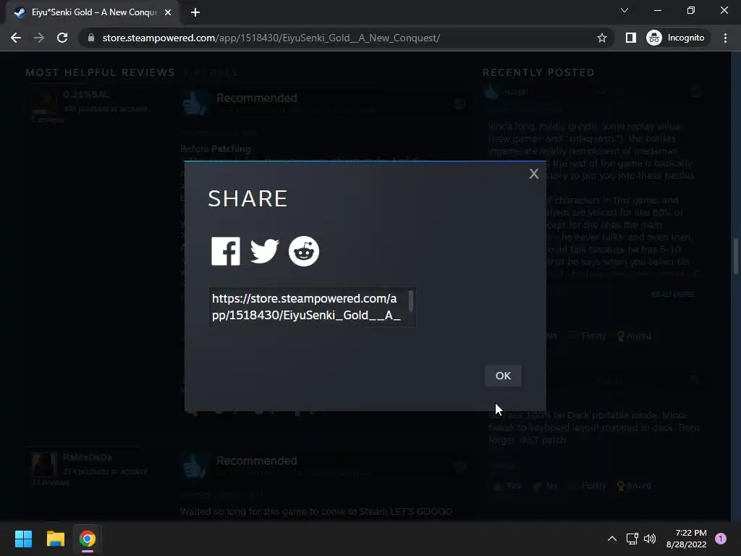Open File Explorer from the taskbar
Screen dimensions: 741x556
(x=55, y=539)
